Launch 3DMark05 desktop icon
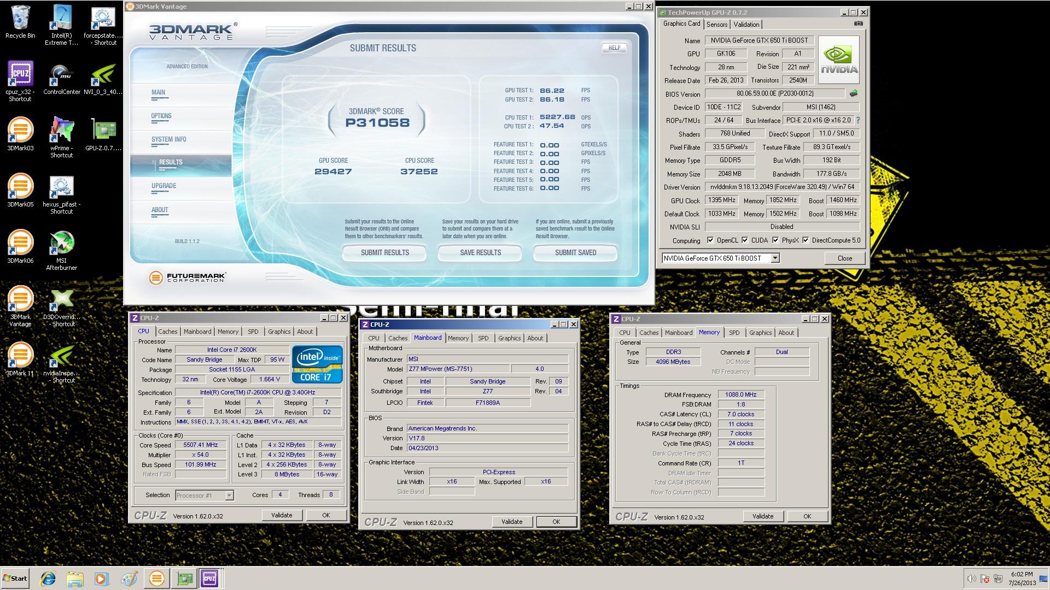 [x=20, y=191]
